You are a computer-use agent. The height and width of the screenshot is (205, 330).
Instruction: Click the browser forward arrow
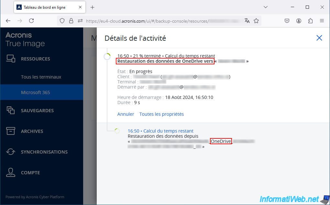tap(19, 21)
